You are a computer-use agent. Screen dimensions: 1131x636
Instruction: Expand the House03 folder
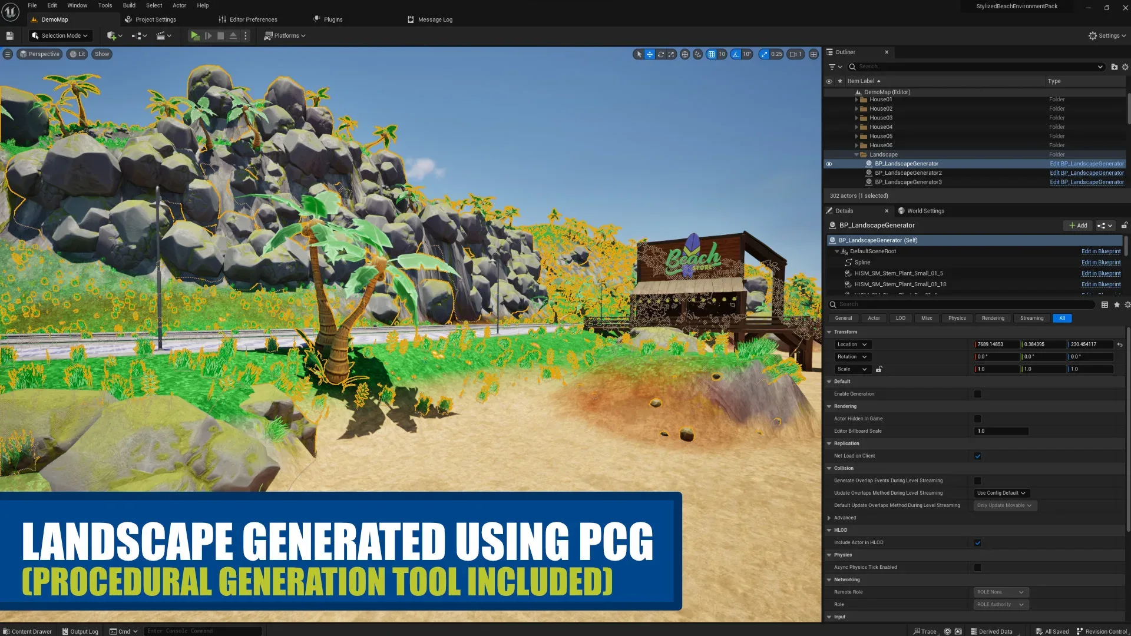tap(856, 118)
